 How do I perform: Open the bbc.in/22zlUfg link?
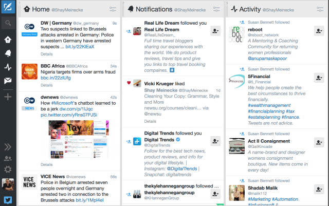(x=56, y=78)
